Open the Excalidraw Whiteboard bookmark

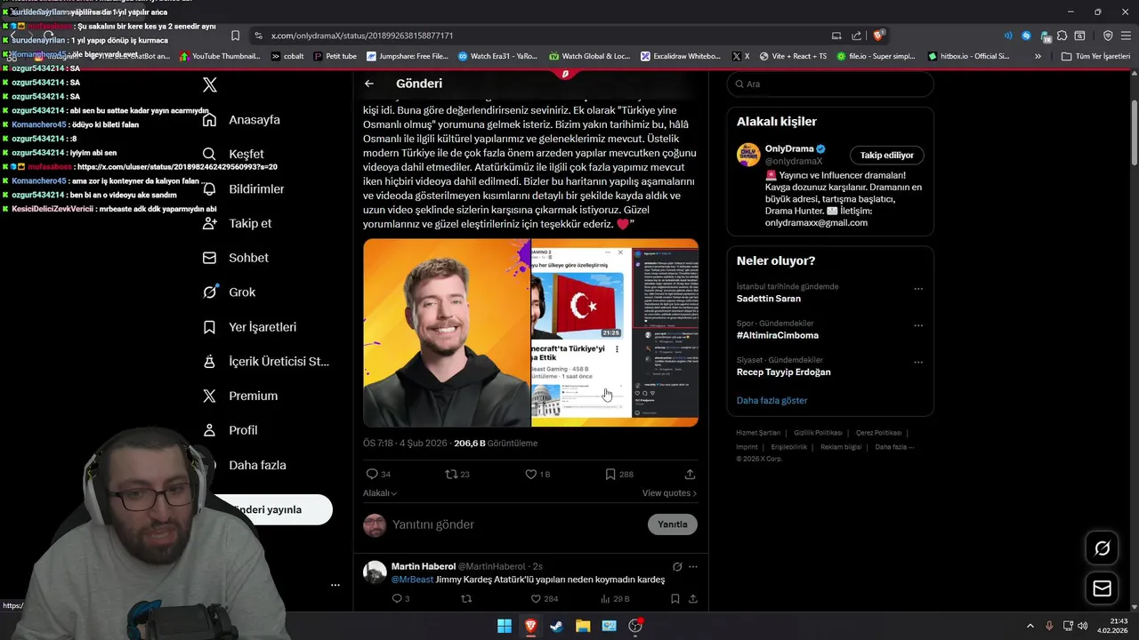(x=681, y=56)
